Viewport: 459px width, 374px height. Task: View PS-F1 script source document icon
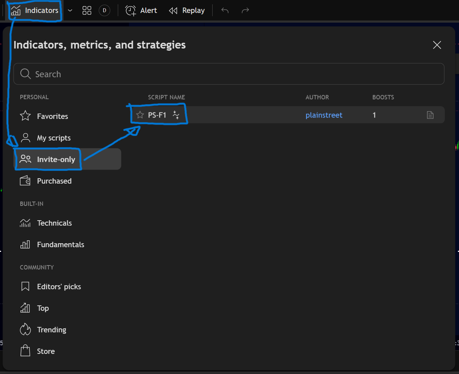coord(430,115)
